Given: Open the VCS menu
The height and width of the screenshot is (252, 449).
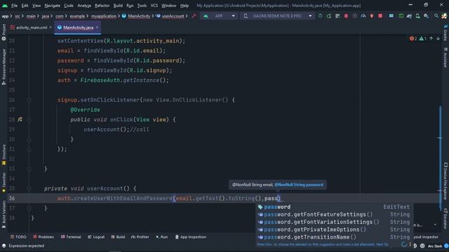Looking at the screenshot, I should click(x=154, y=6).
